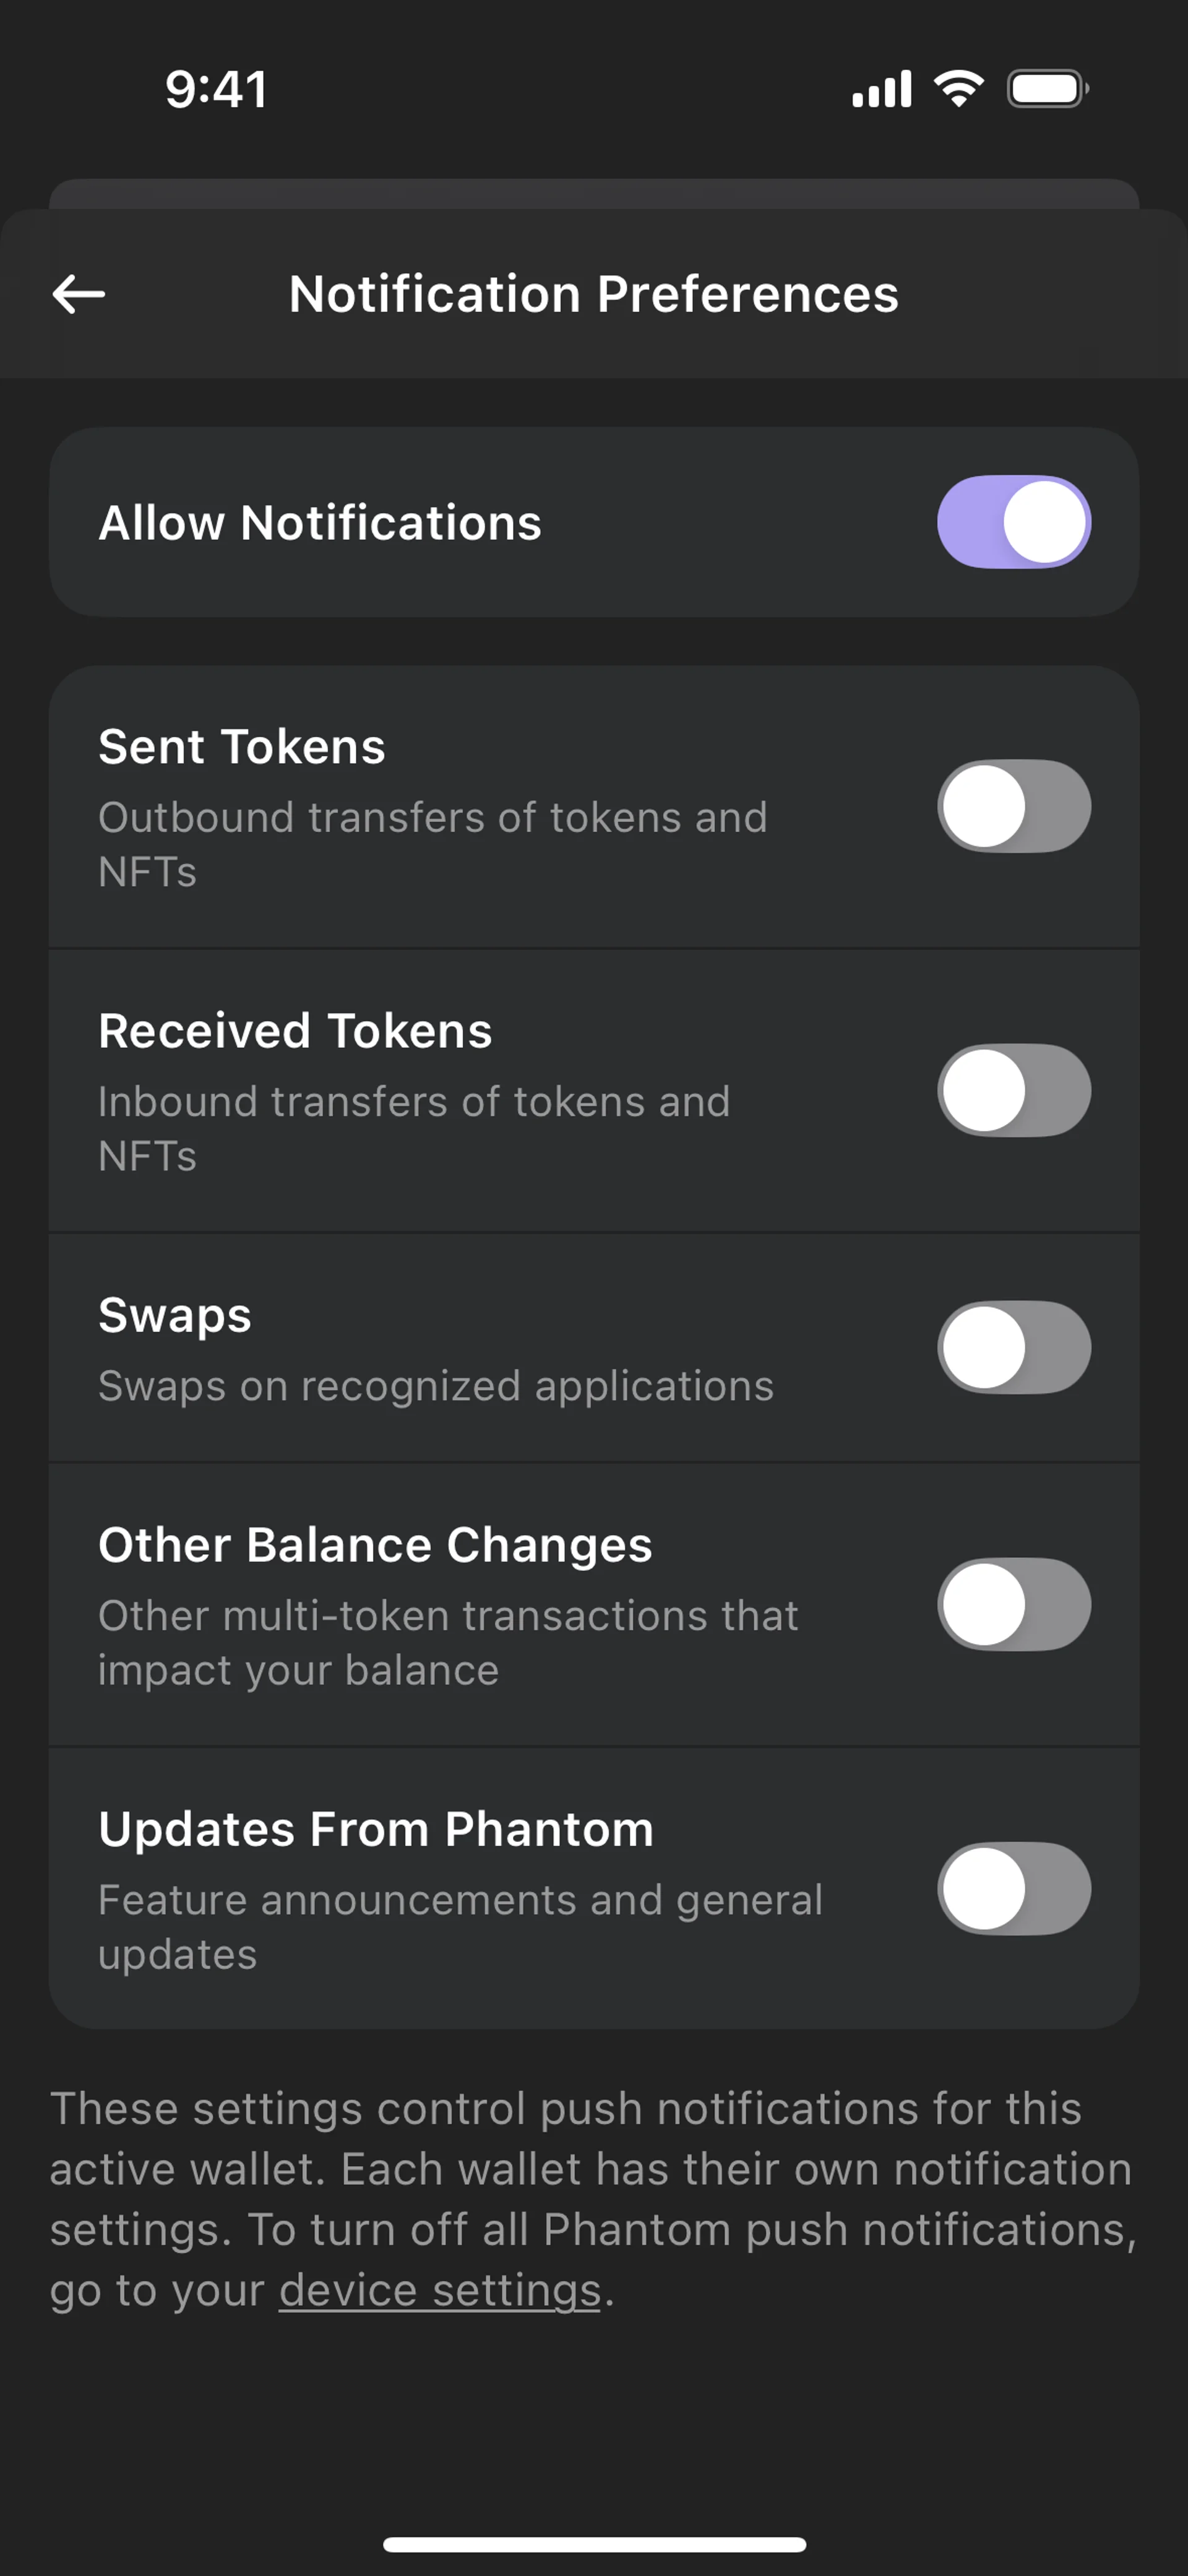This screenshot has width=1188, height=2576.
Task: Turn on Received Tokens toggle
Action: [x=1013, y=1090]
